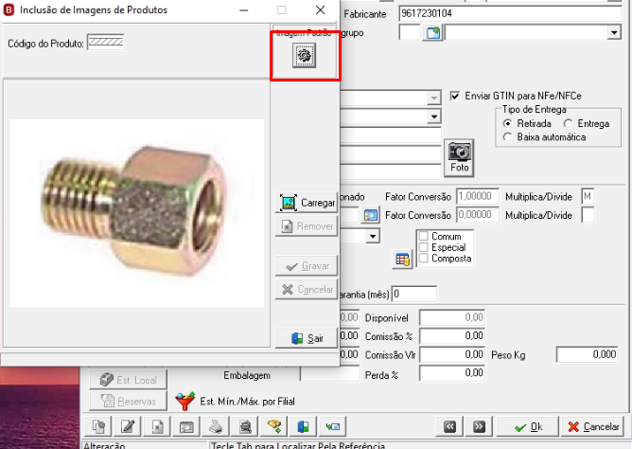
Task: Go to previous record arrow button
Action: [449, 426]
